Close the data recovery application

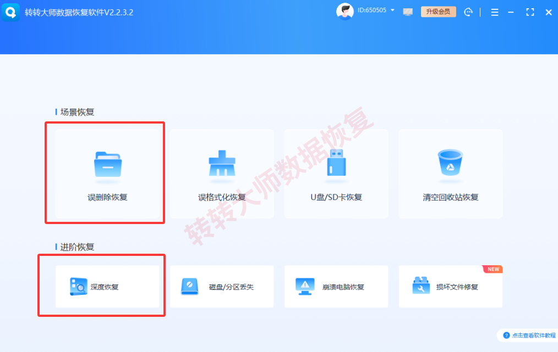click(x=549, y=13)
